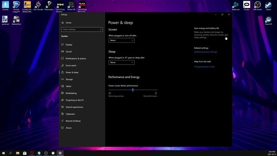Open Tablet settings page

tap(68, 86)
